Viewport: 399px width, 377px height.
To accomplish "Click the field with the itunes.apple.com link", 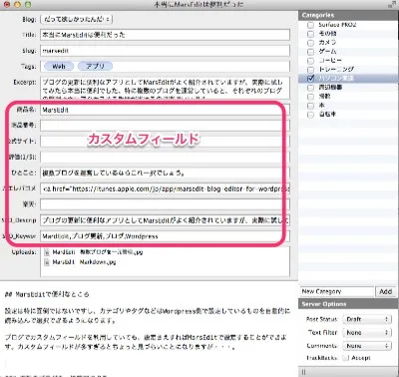I will 165,188.
